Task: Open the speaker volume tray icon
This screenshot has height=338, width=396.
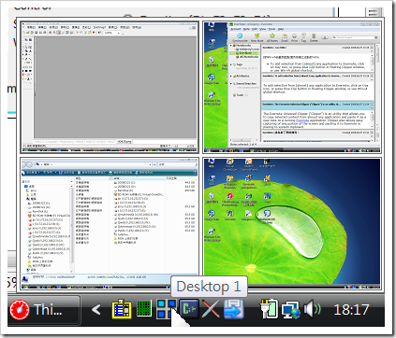Action: [312, 309]
